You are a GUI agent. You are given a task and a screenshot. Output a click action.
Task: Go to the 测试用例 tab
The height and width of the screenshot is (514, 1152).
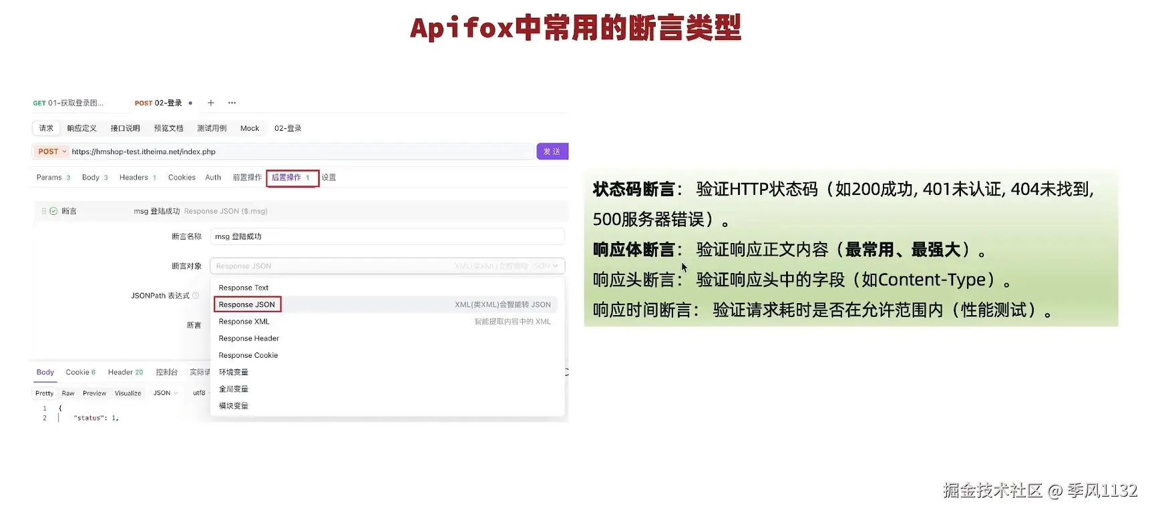[212, 128]
